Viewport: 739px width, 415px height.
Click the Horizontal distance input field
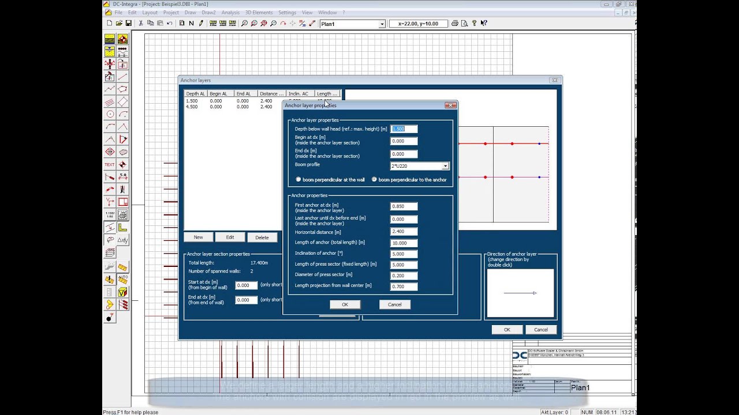[x=404, y=232]
